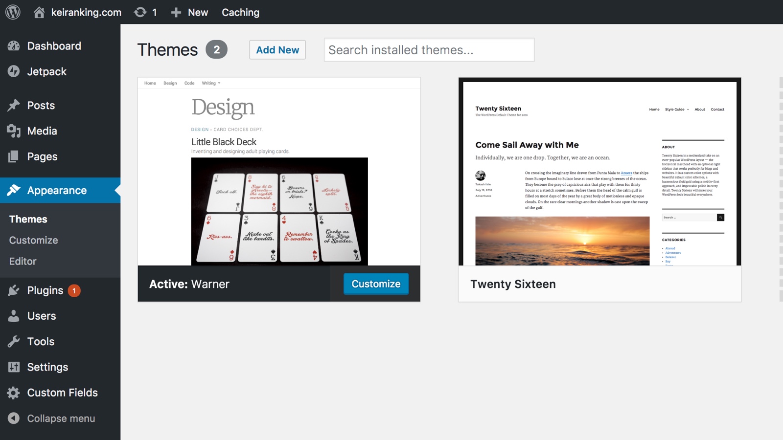This screenshot has height=440, width=783.
Task: Click the Custom Fields gear icon
Action: pos(14,393)
